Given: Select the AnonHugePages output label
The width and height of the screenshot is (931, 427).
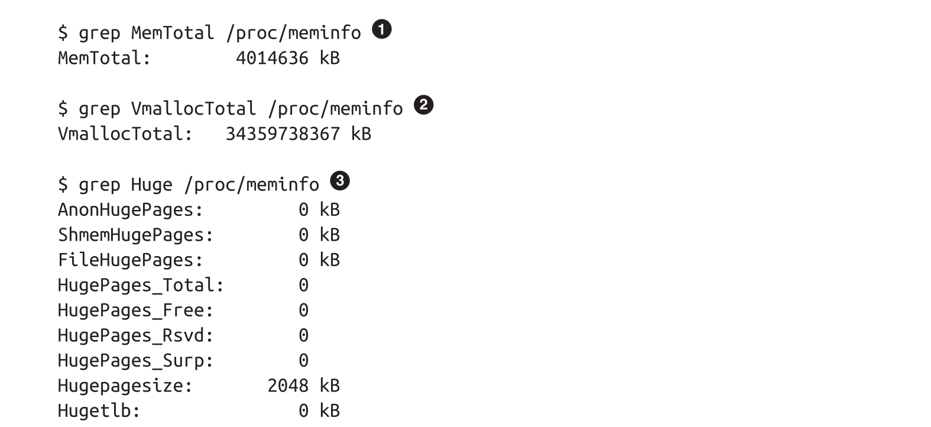Looking at the screenshot, I should click(130, 210).
